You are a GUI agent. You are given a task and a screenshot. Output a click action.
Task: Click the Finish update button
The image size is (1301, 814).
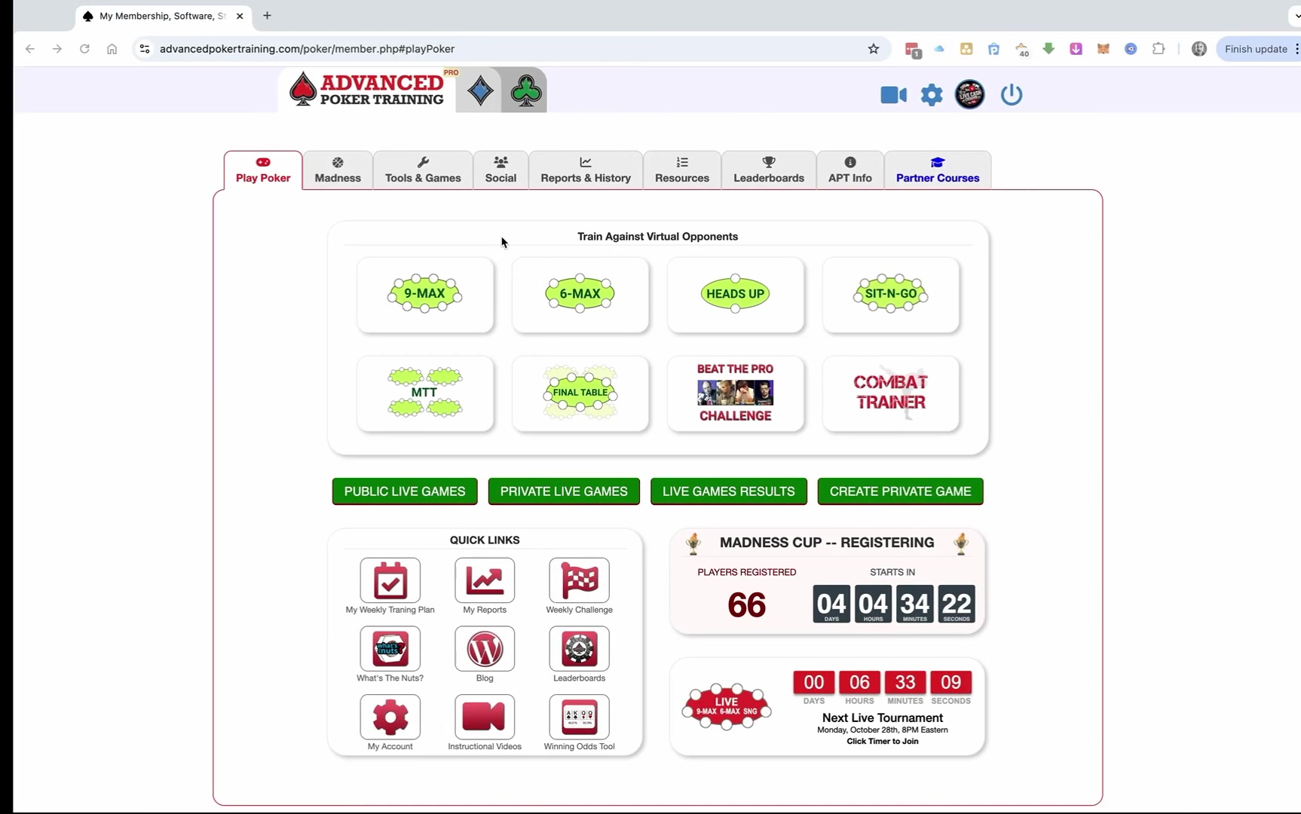point(1256,49)
